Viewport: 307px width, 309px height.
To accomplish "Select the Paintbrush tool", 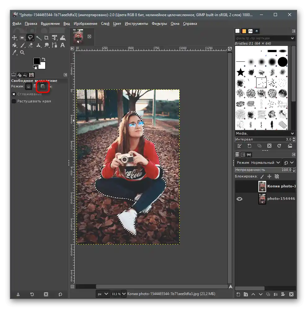I will click(x=22, y=45).
